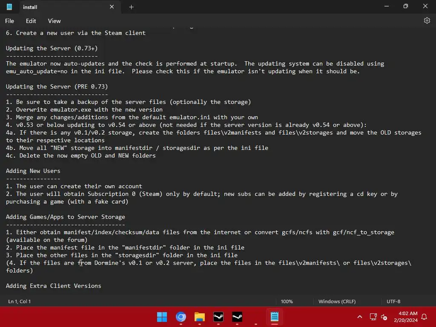Click line '1. The user can create their own account'
The width and height of the screenshot is (436, 327).
click(74, 186)
